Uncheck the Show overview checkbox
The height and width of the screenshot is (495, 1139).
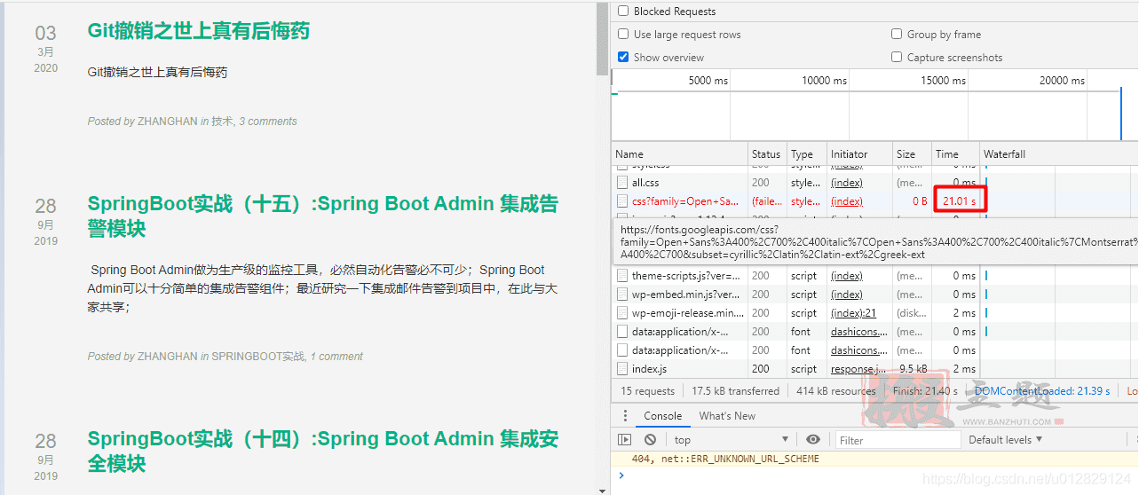[x=623, y=58]
